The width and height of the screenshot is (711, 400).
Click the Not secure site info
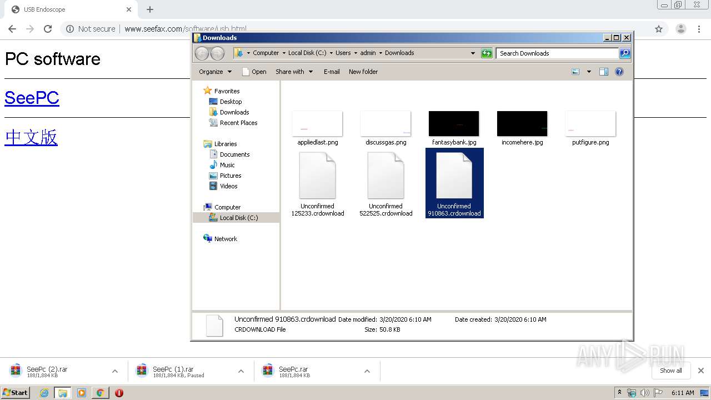tap(91, 29)
